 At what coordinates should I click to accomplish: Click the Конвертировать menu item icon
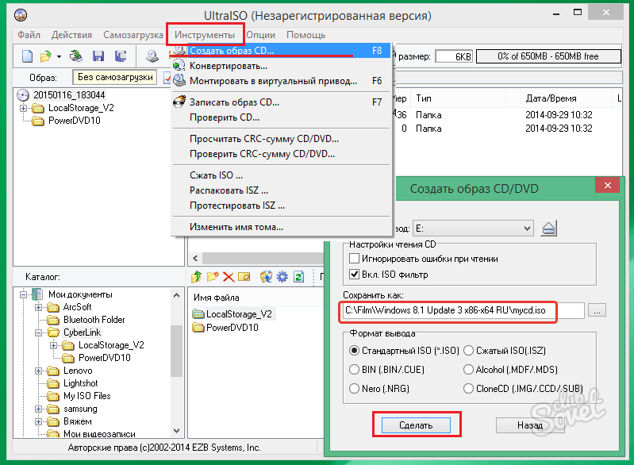[179, 66]
